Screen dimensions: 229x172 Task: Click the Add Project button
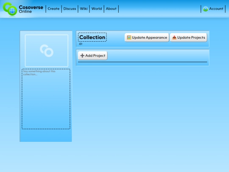[93, 56]
